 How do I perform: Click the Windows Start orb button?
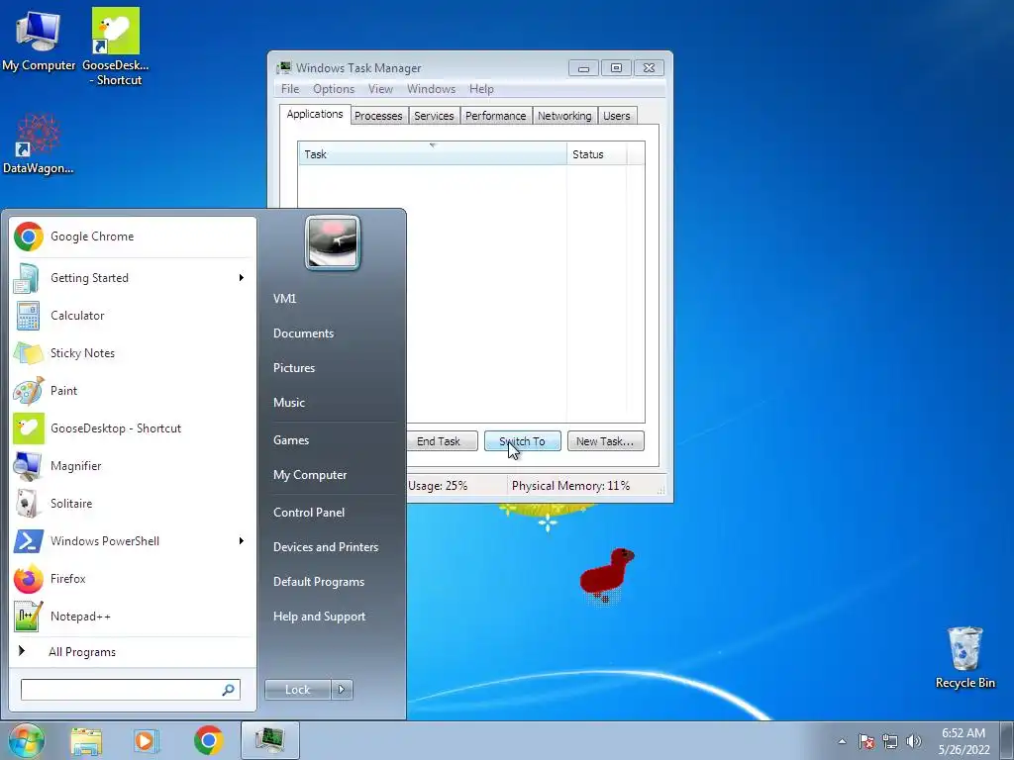click(26, 740)
